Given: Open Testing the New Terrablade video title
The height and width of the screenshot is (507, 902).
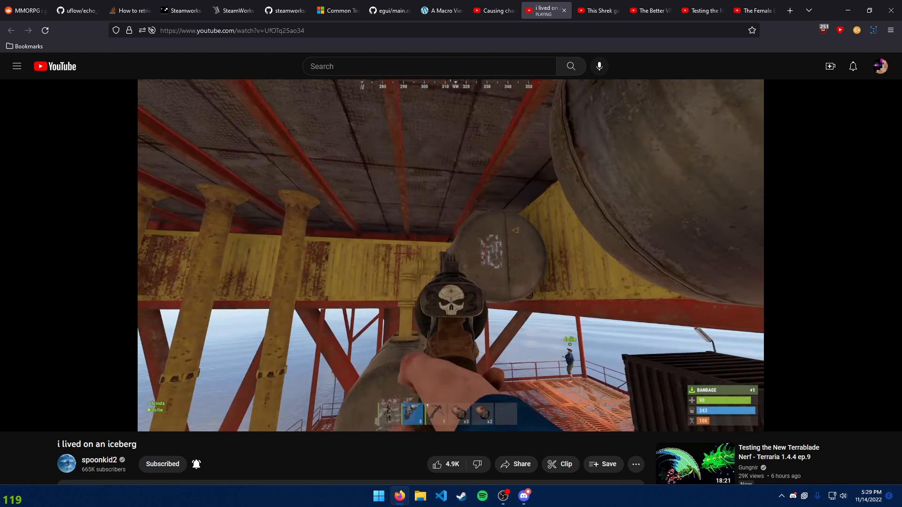Looking at the screenshot, I should (778, 452).
